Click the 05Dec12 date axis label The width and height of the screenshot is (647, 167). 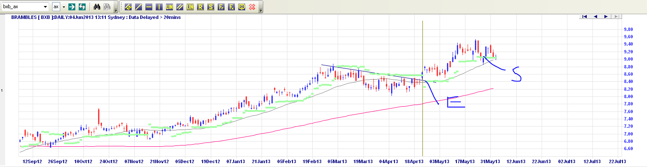(185, 161)
